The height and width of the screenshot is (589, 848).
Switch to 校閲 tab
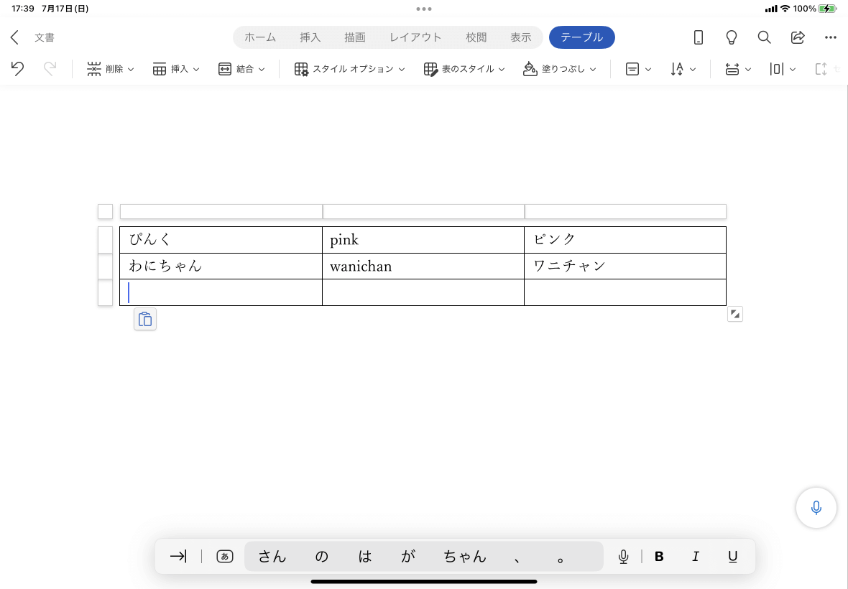[476, 37]
